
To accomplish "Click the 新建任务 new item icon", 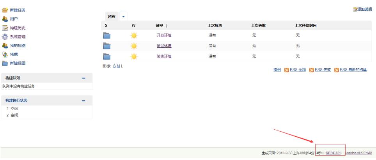I will [x=5, y=10].
